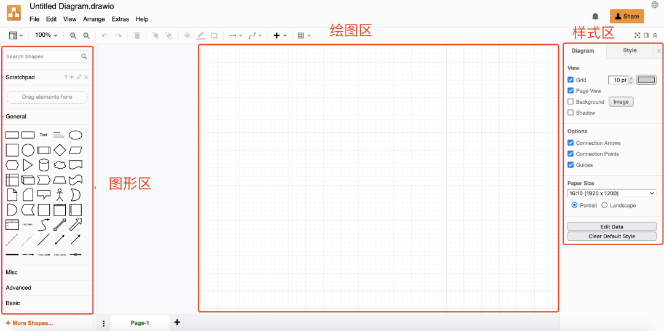Click the notifications bell icon
The height and width of the screenshot is (331, 664).
point(595,17)
